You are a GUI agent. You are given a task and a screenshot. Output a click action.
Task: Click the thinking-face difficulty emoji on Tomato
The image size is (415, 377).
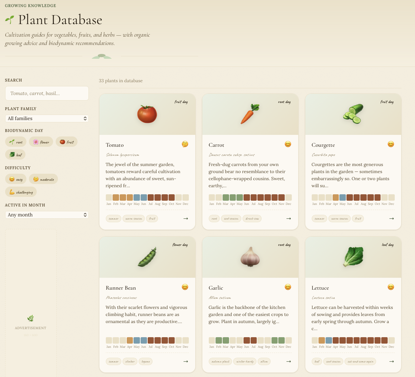tap(185, 144)
